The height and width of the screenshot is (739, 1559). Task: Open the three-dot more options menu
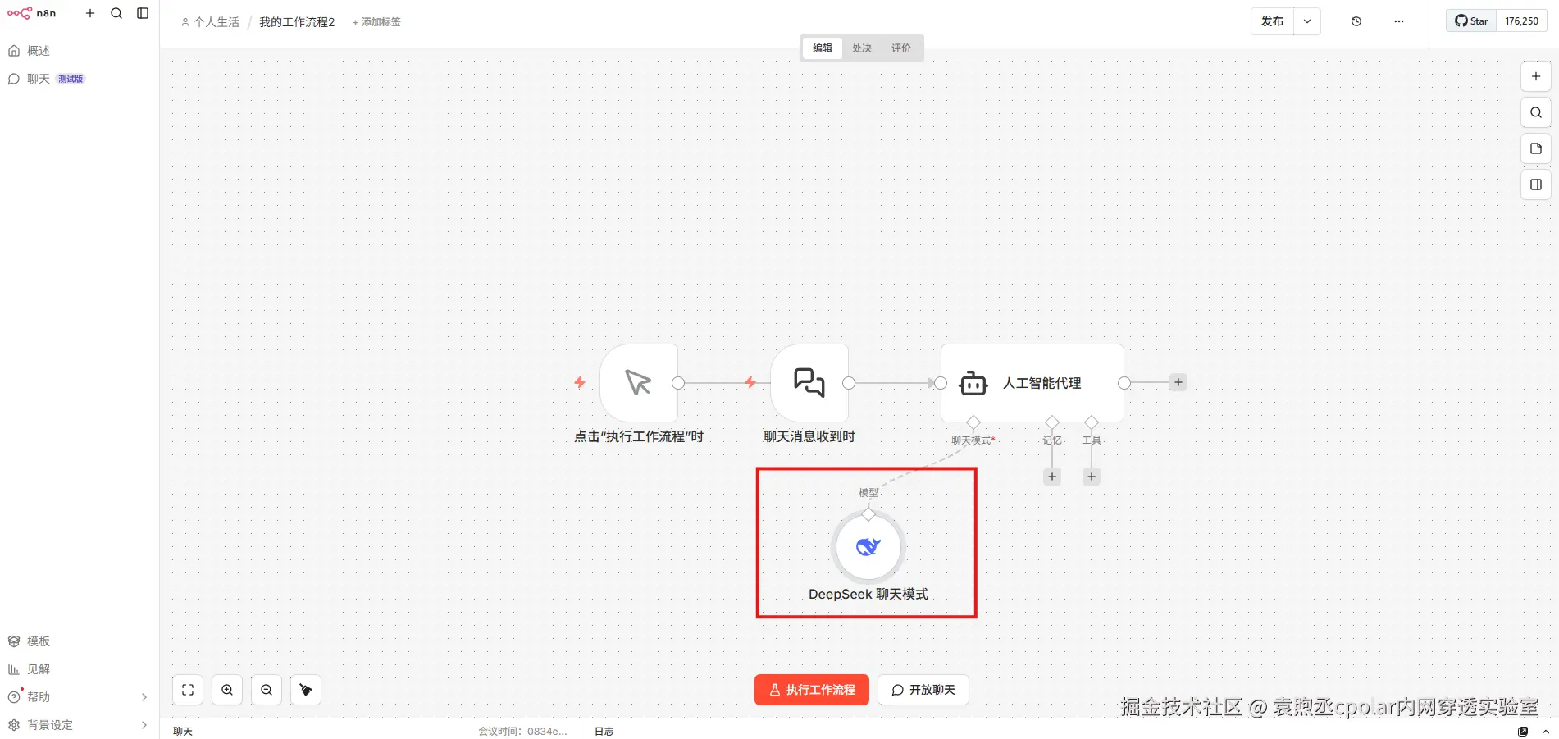pos(1399,21)
